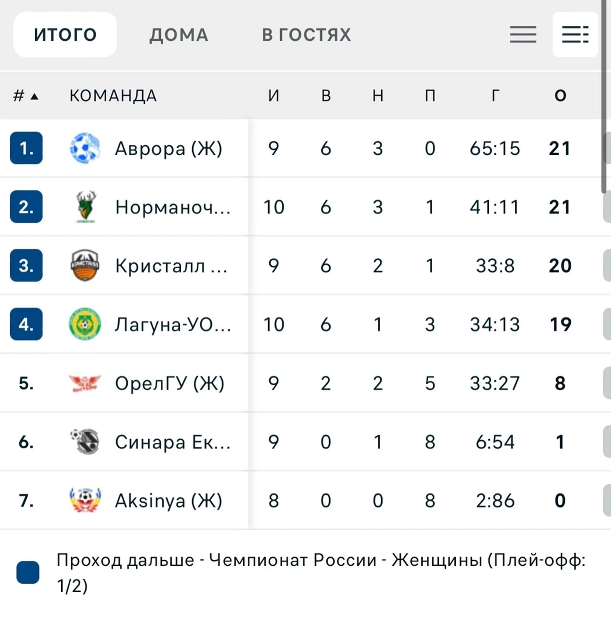This screenshot has width=611, height=626.
Task: Click the Синара team logo
Action: [x=85, y=441]
